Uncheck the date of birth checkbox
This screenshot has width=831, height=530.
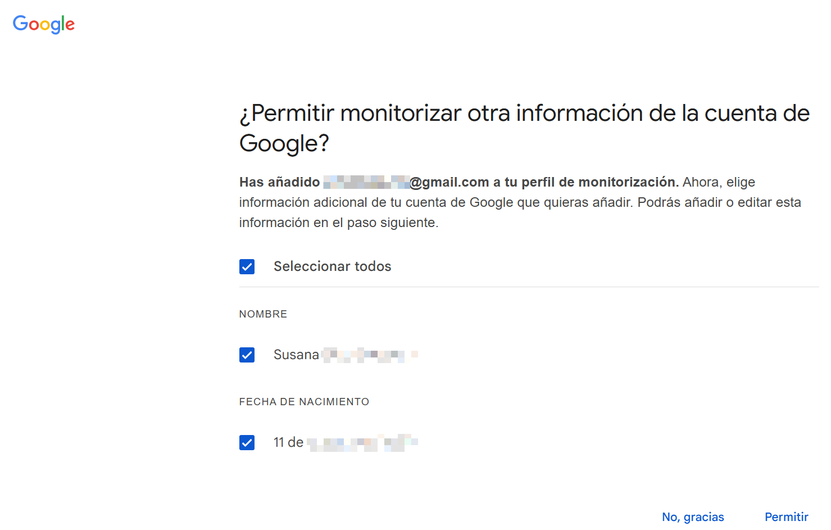(x=247, y=442)
